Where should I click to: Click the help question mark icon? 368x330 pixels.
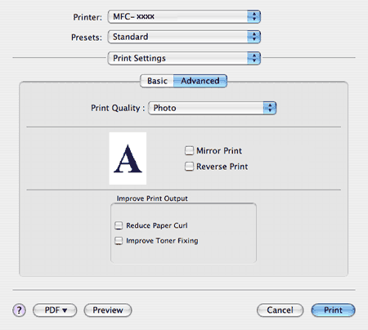point(19,310)
